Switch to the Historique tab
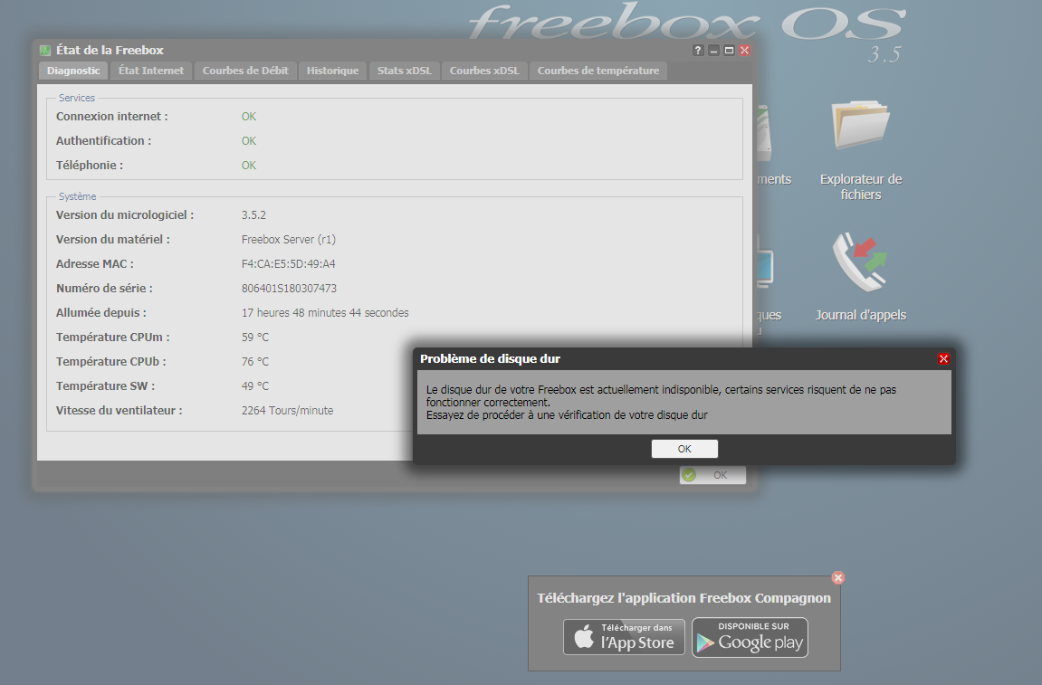1042x685 pixels. pyautogui.click(x=332, y=71)
